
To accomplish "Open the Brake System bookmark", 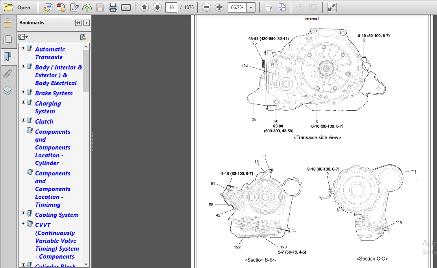I will (x=54, y=93).
